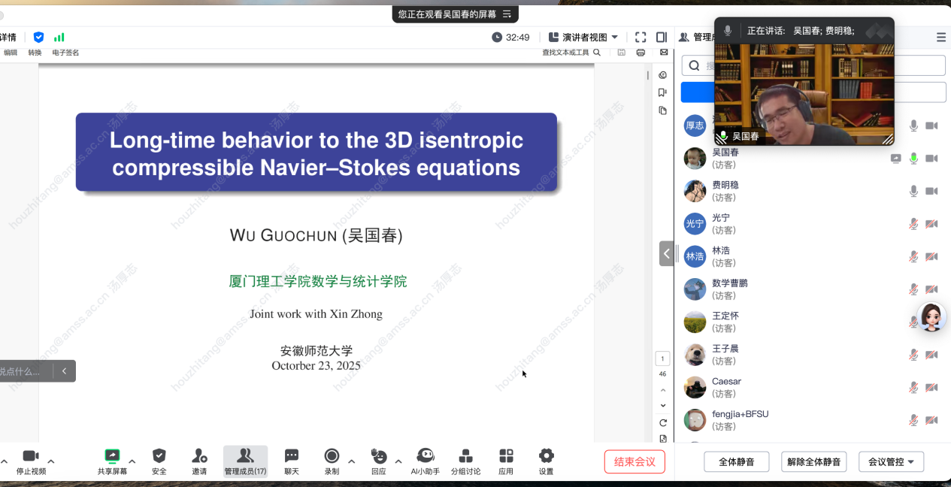This screenshot has height=487, width=951.
Task: Select 管理成员(17) in the toolbar
Action: coord(245,461)
